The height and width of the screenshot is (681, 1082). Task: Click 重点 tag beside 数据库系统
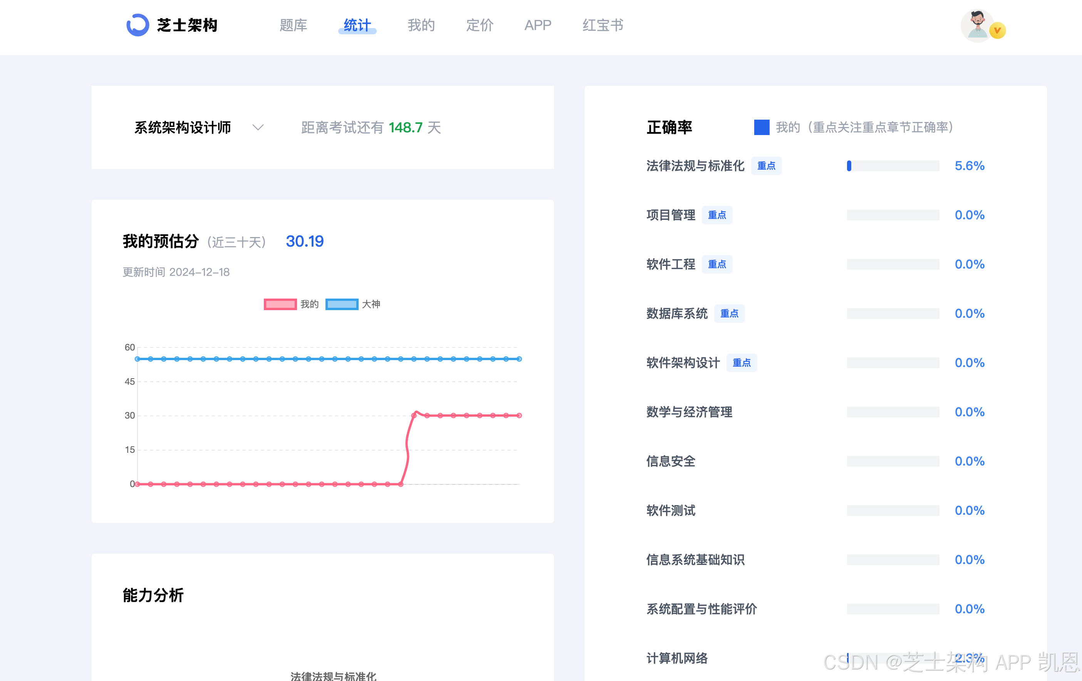tap(729, 313)
